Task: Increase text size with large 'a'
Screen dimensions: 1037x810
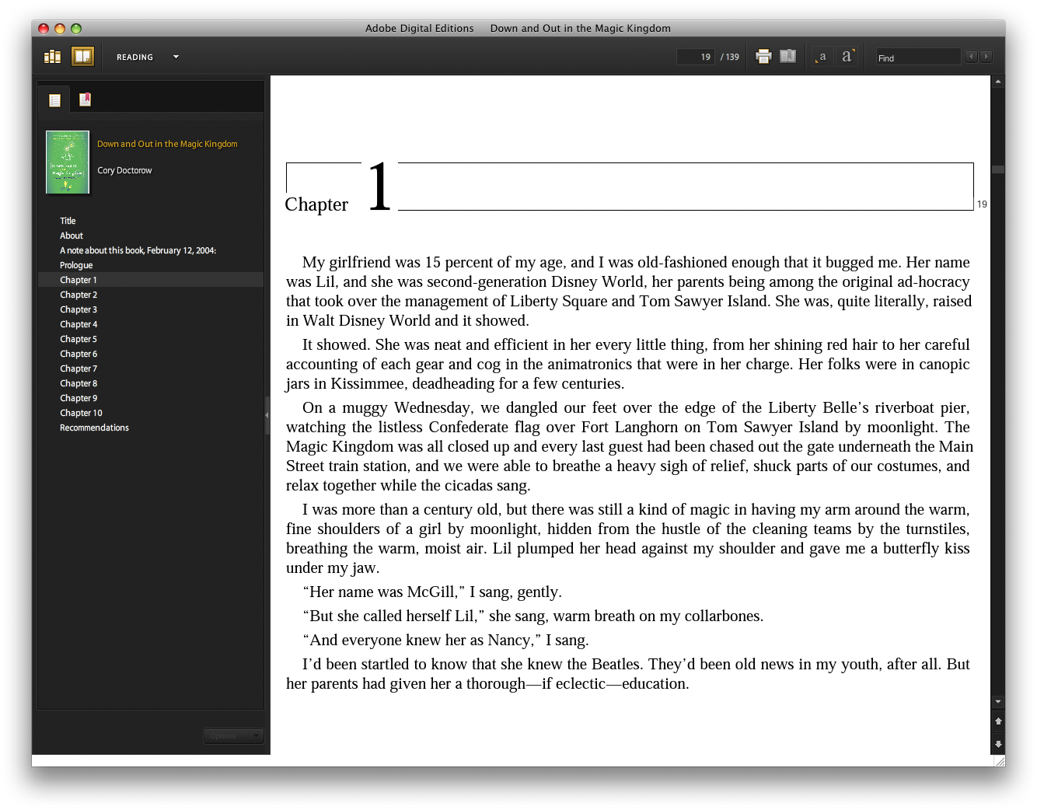Action: pos(847,57)
